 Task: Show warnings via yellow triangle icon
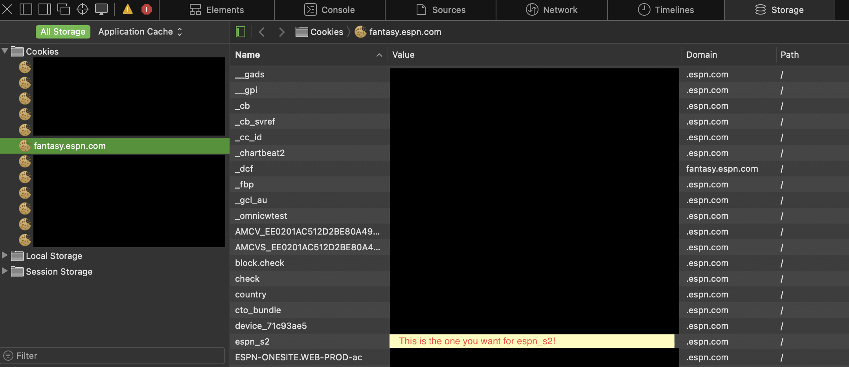click(128, 9)
